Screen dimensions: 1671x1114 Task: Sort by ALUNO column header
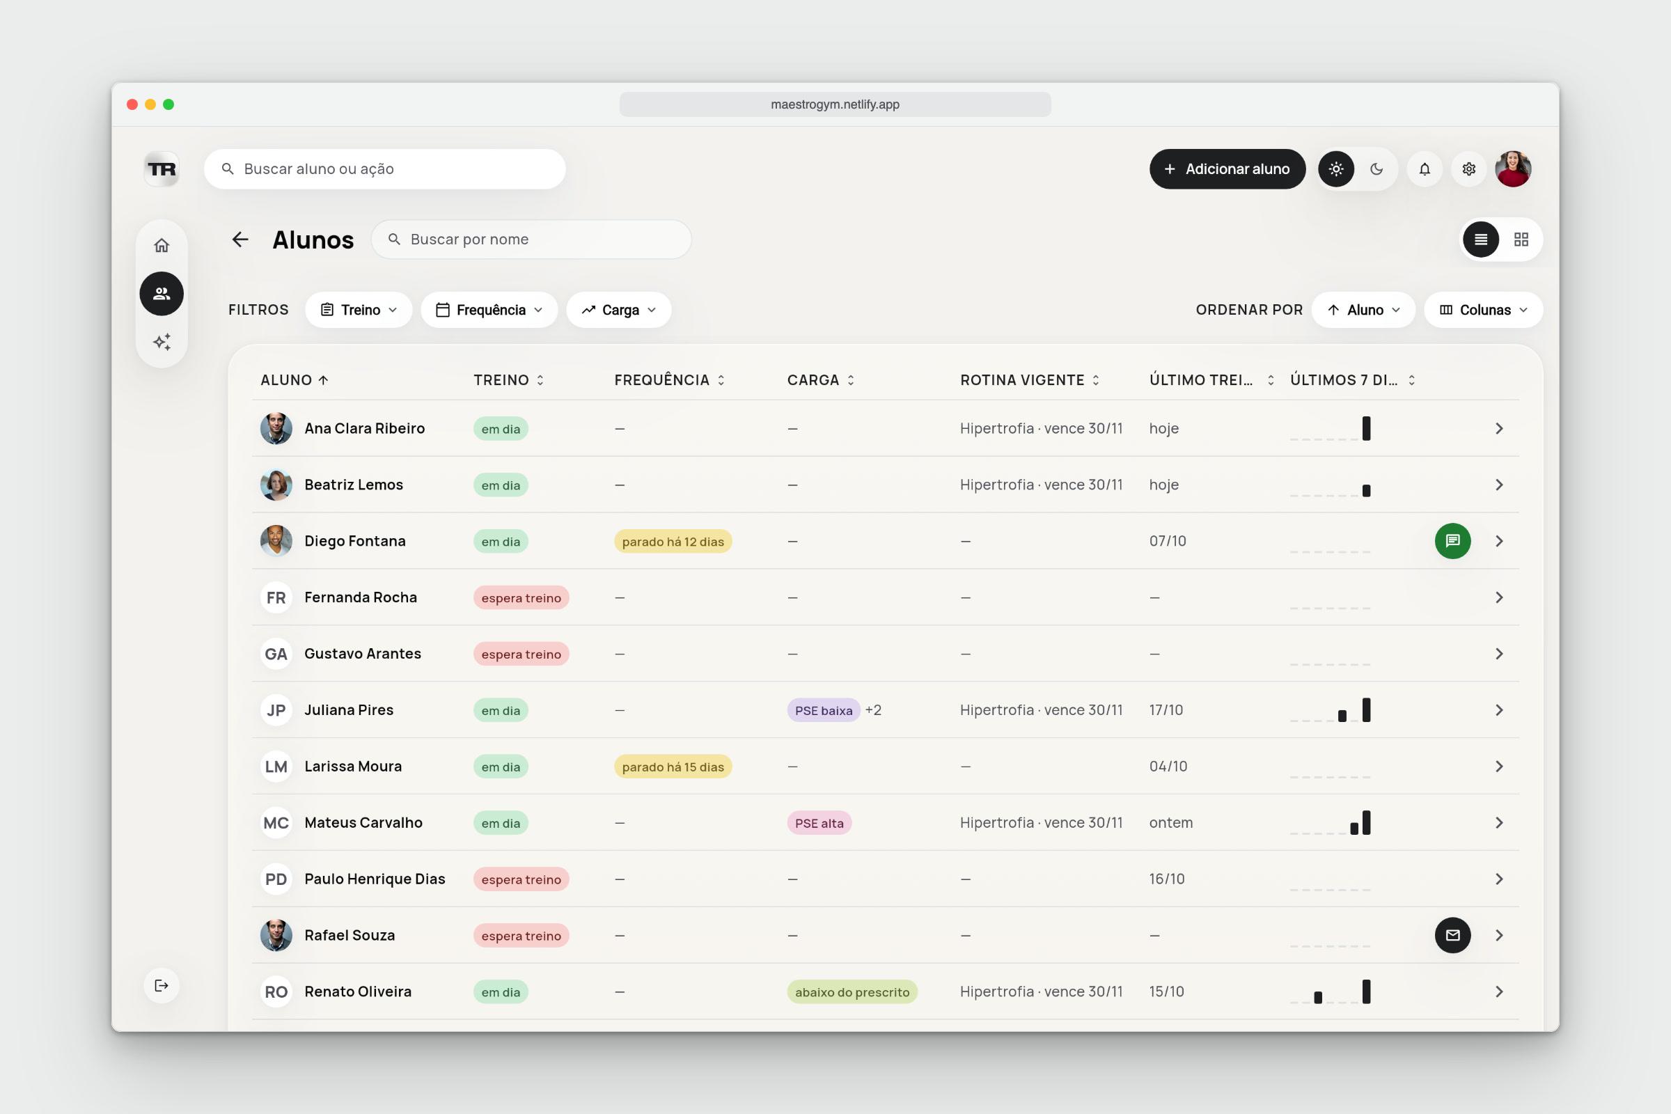pyautogui.click(x=295, y=380)
